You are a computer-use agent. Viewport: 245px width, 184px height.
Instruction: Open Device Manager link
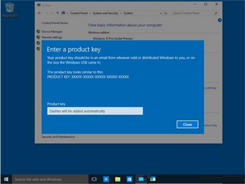(x=52, y=32)
